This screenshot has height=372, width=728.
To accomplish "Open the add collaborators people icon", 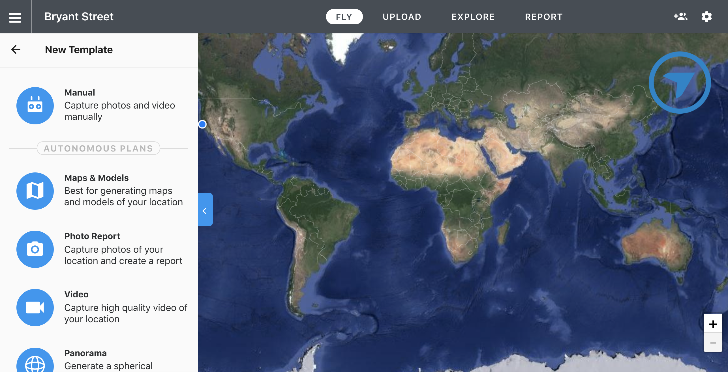I will (680, 17).
